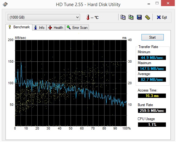Expand the drive selection dropdown arrow
This screenshot has width=176, height=142.
[77, 17]
